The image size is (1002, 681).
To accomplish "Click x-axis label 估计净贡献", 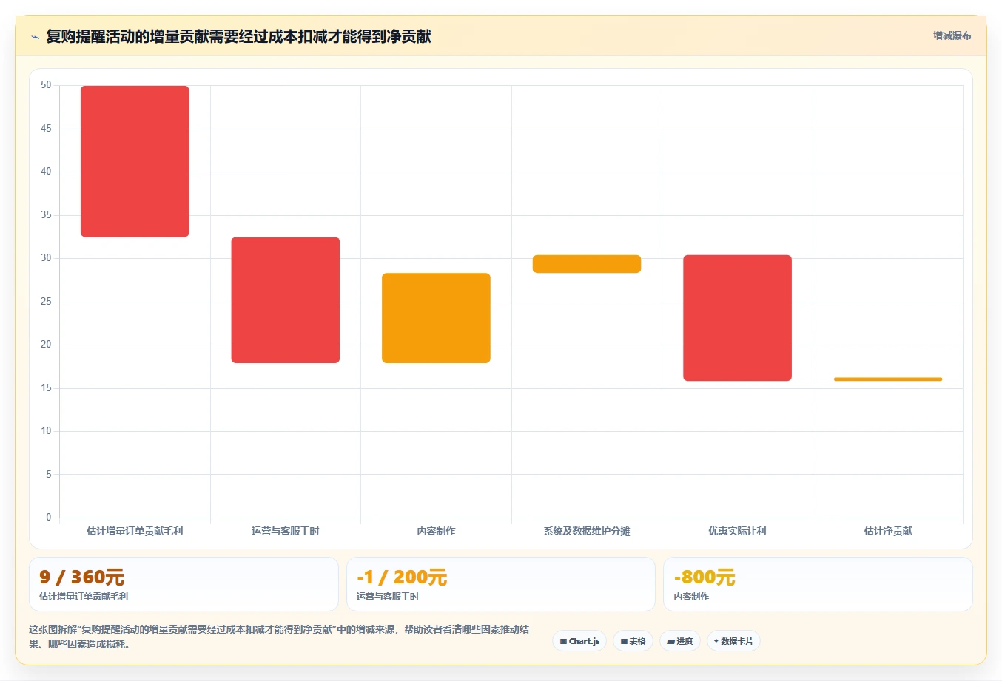I will click(x=888, y=531).
